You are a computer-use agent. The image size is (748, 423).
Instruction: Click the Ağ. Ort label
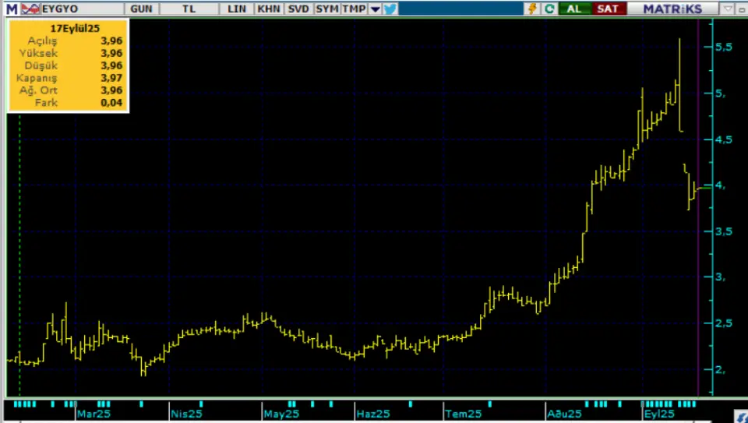(38, 90)
